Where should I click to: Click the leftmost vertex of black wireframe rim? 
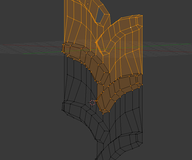(x=62, y=110)
